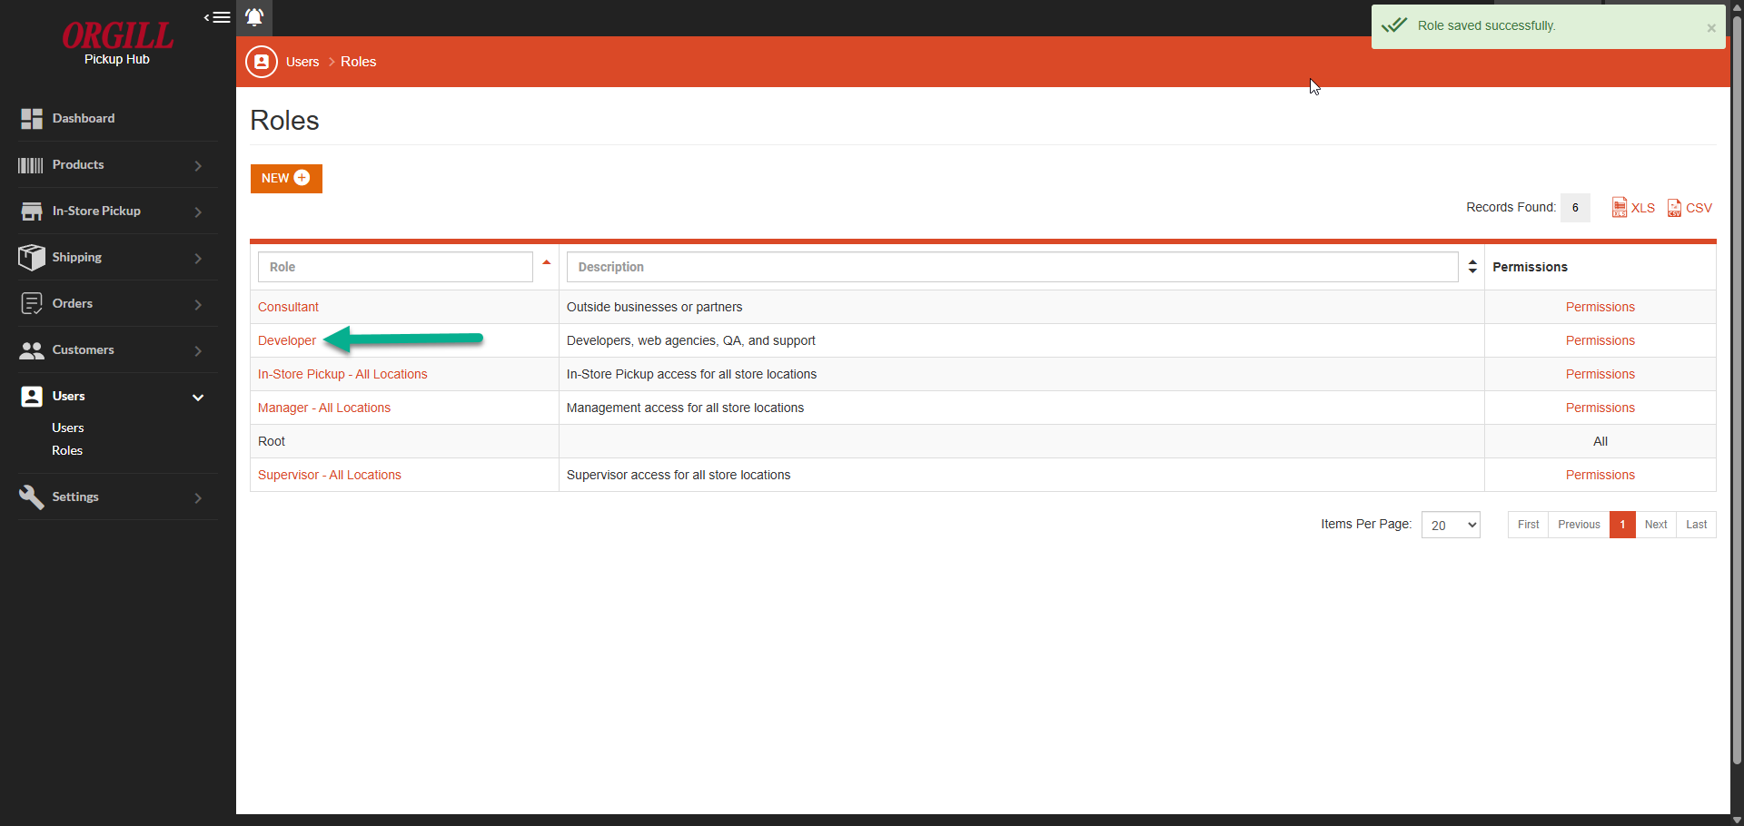Dismiss the Role saved successfully toast

[1711, 27]
